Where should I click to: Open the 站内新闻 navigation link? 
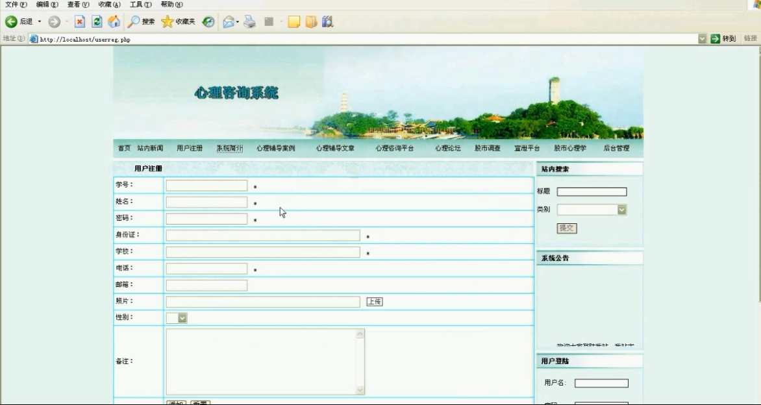[150, 148]
